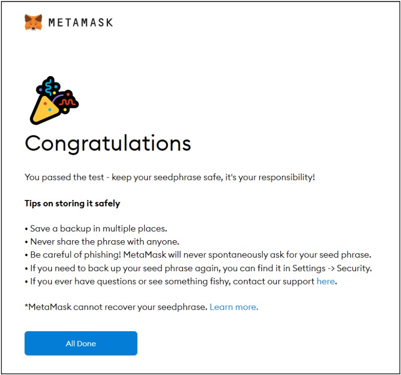The image size is (401, 375).
Task: Click the "Never share the phrase" tip
Action: coord(104,242)
